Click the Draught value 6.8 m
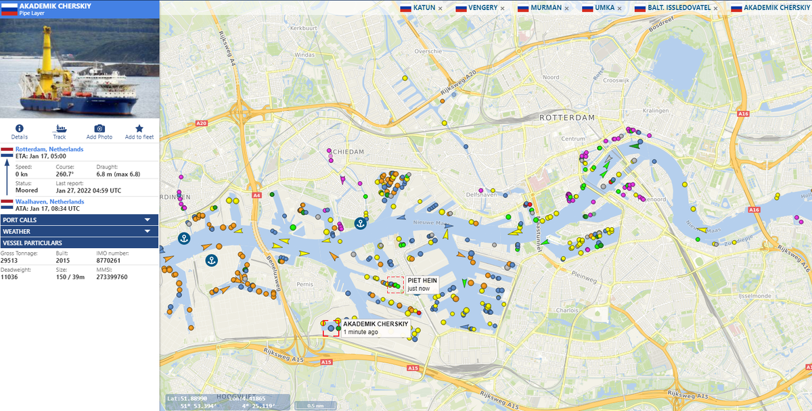The image size is (812, 411). pos(118,174)
